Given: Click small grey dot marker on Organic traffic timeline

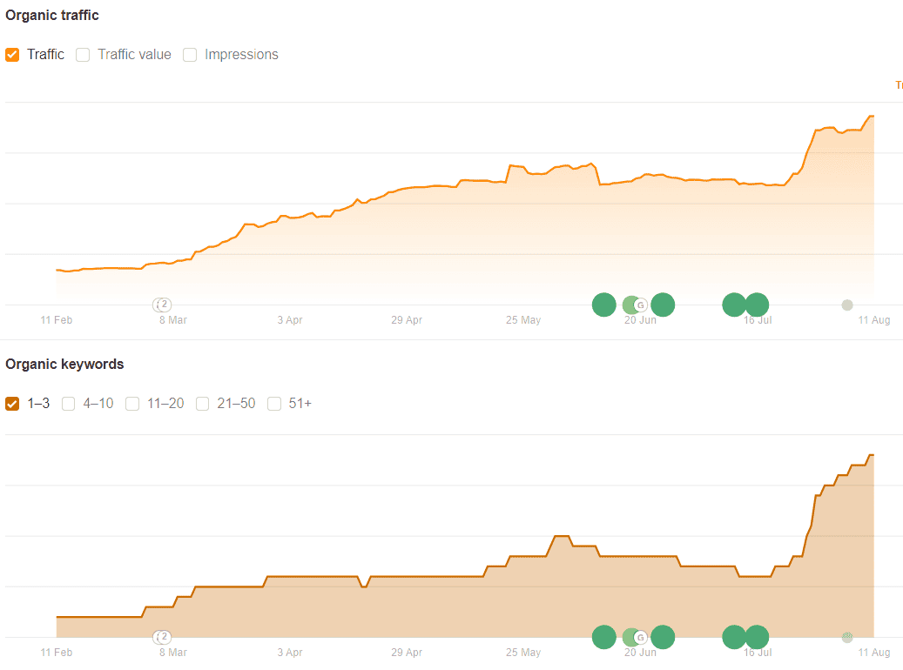Looking at the screenshot, I should 847,305.
